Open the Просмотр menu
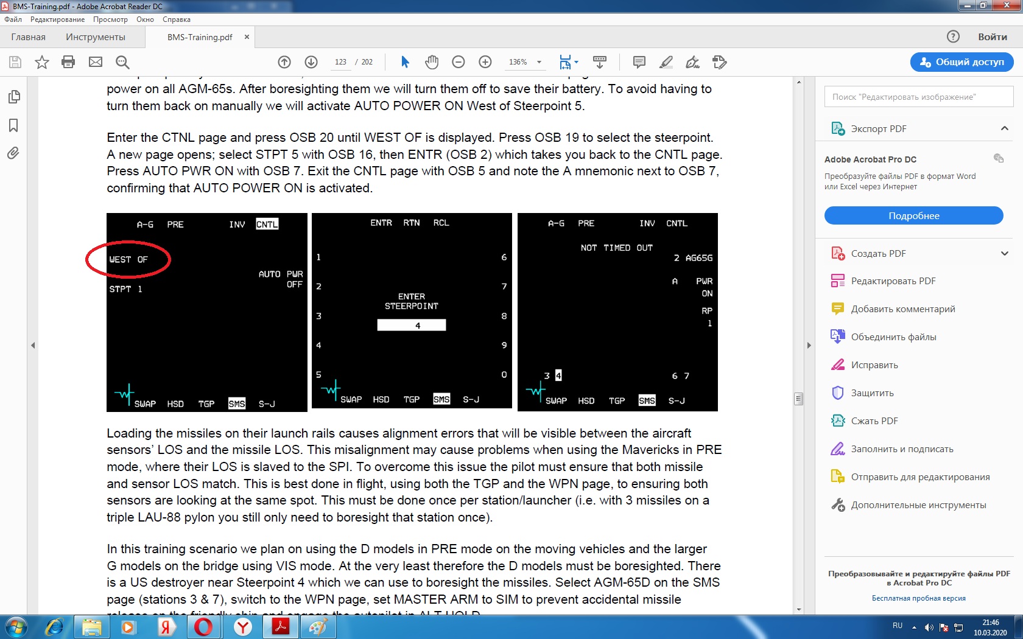This screenshot has width=1023, height=639. tap(110, 19)
